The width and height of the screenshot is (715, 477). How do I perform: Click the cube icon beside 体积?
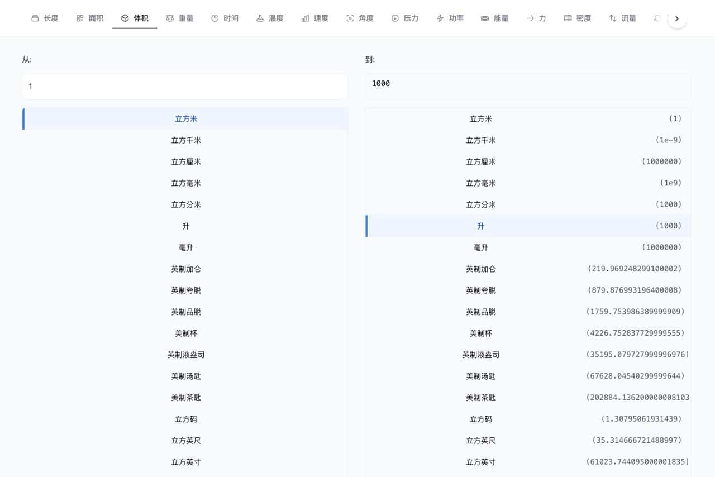point(125,18)
